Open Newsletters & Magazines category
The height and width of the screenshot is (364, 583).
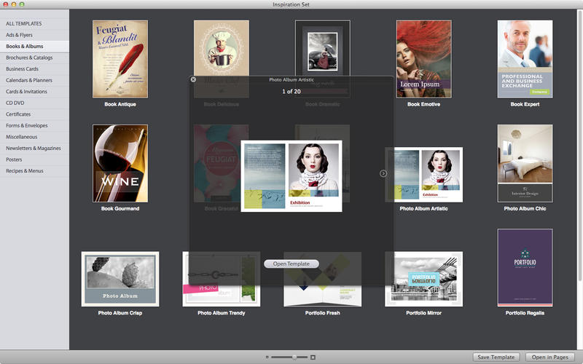[33, 148]
